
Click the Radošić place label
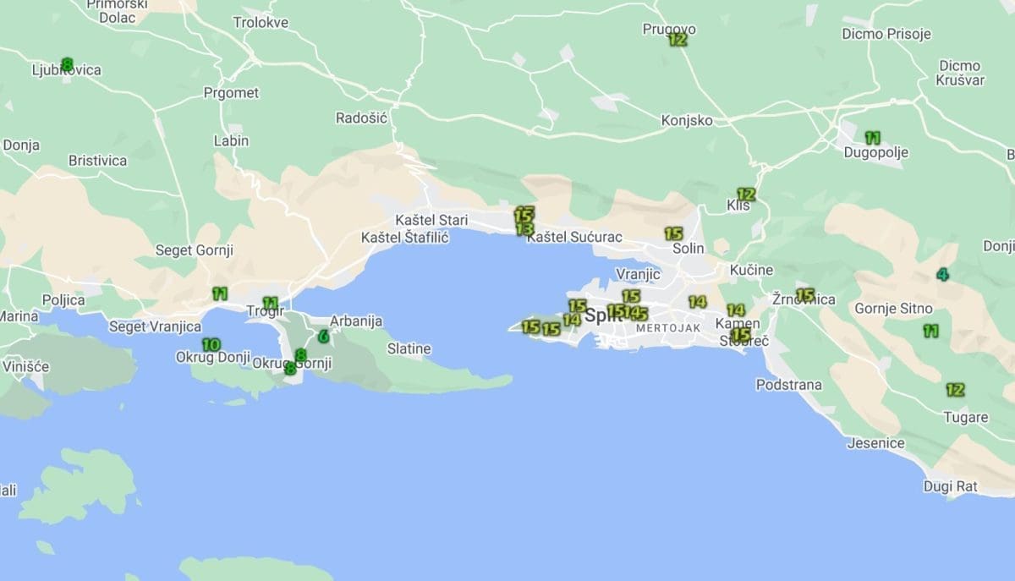pyautogui.click(x=361, y=118)
